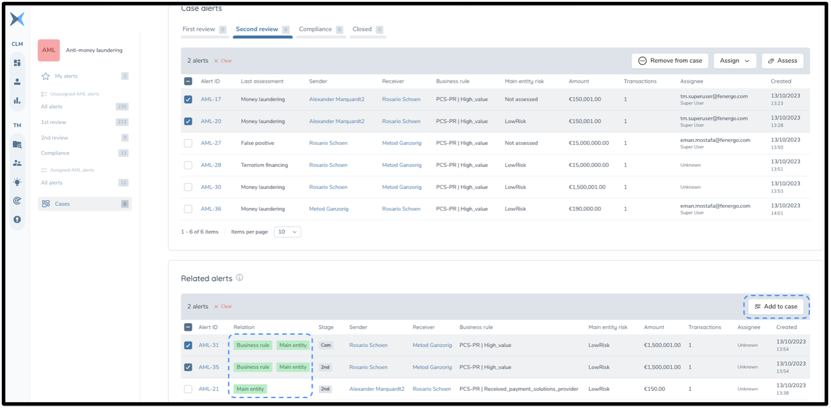Click the CLM person profile icon
831x408 pixels.
point(17,82)
